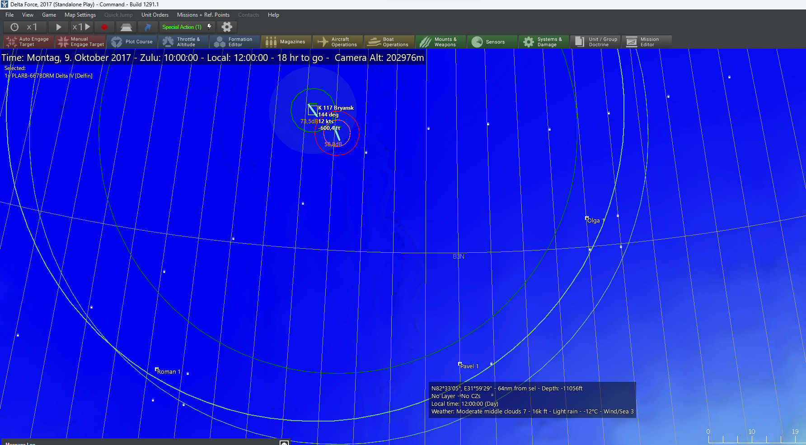Click the blue curved arrow icon
The height and width of the screenshot is (445, 806).
click(x=147, y=27)
